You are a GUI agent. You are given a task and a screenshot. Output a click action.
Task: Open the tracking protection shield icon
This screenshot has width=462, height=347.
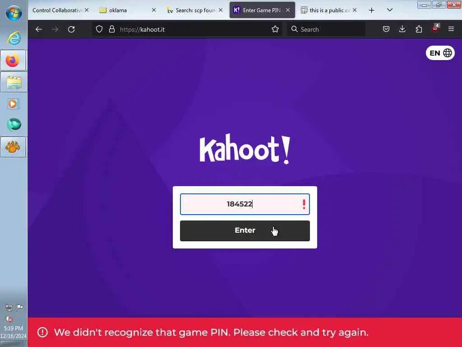coord(99,29)
